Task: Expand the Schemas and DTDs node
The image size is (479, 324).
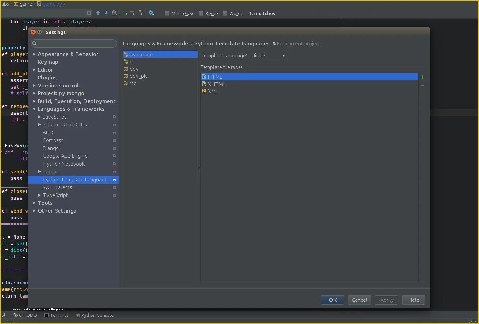Action: [39, 125]
